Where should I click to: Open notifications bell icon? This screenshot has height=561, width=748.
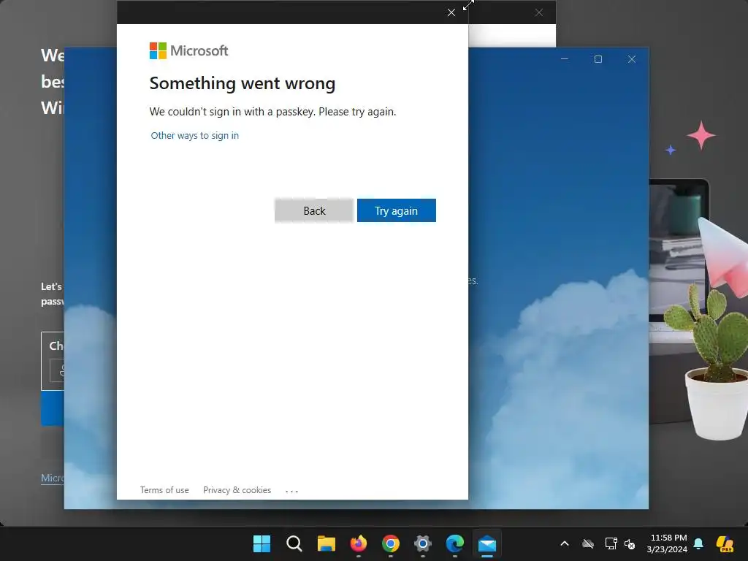click(x=698, y=543)
